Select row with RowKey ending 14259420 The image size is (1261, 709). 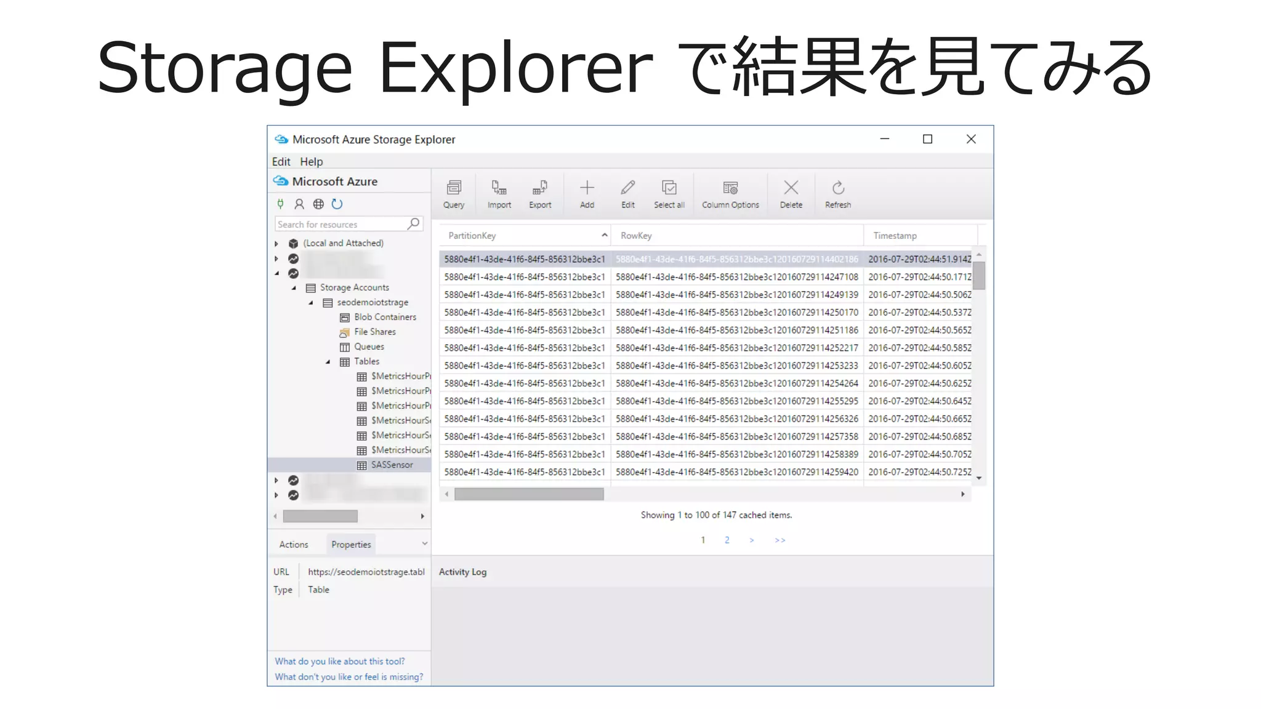[706, 472]
